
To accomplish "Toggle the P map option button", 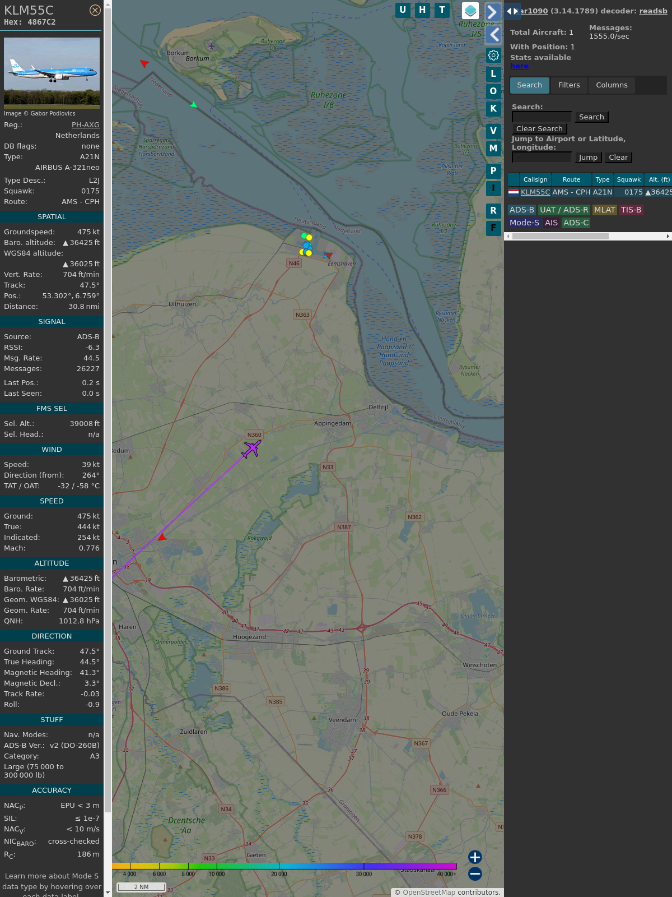I will tap(493, 171).
